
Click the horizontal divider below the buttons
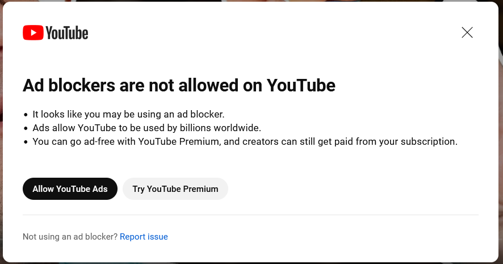(x=250, y=215)
